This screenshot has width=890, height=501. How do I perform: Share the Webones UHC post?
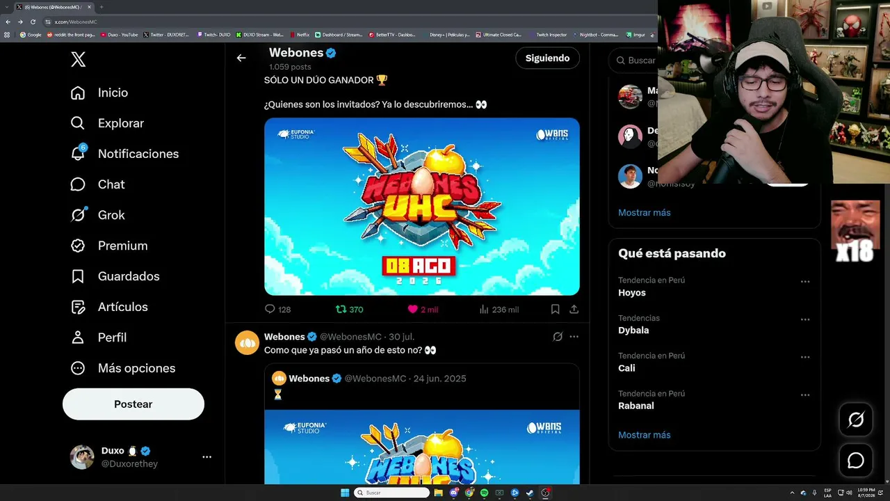pyautogui.click(x=574, y=309)
